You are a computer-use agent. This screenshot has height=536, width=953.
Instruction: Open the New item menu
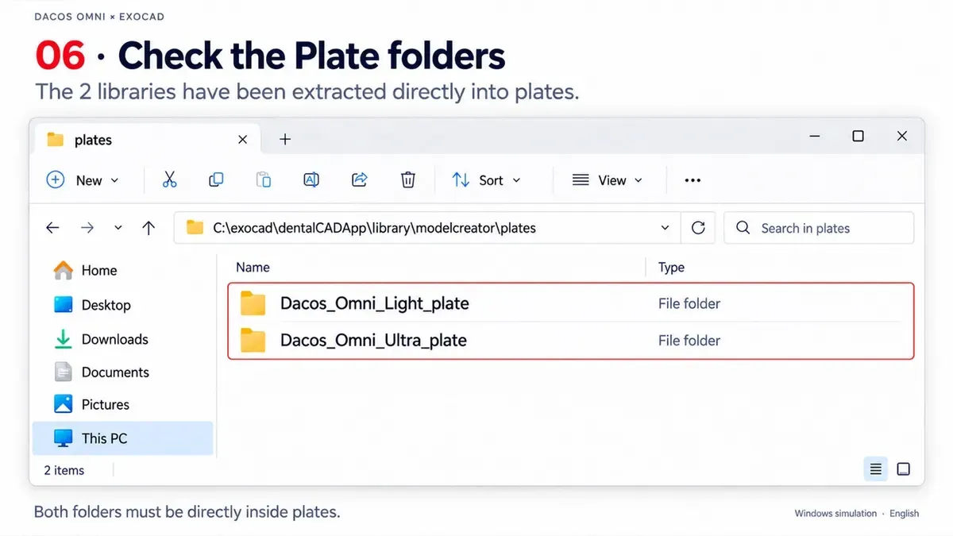click(x=83, y=180)
